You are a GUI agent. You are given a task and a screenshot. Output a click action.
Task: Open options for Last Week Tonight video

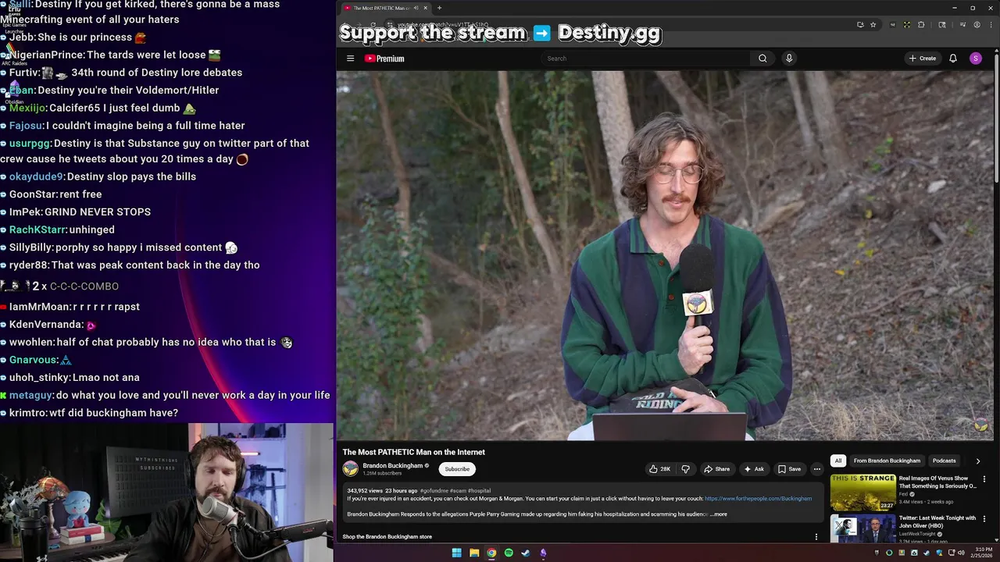tap(984, 519)
